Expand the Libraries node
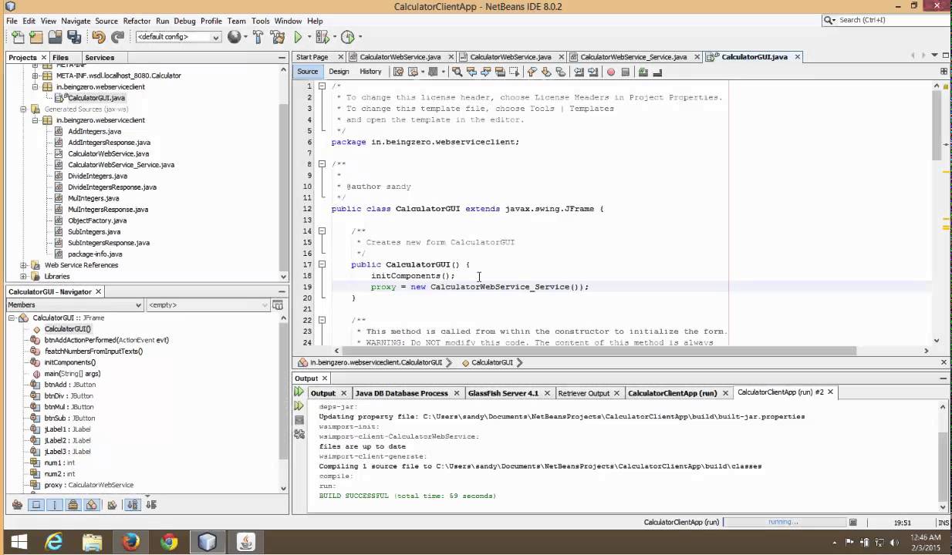The image size is (952, 555). click(24, 276)
